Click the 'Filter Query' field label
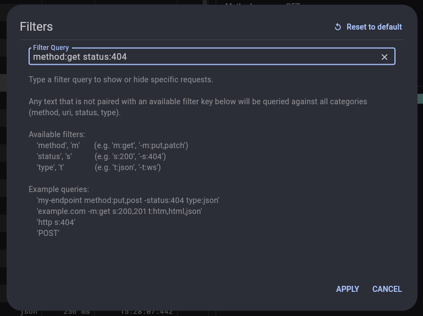The height and width of the screenshot is (316, 423). (x=51, y=48)
